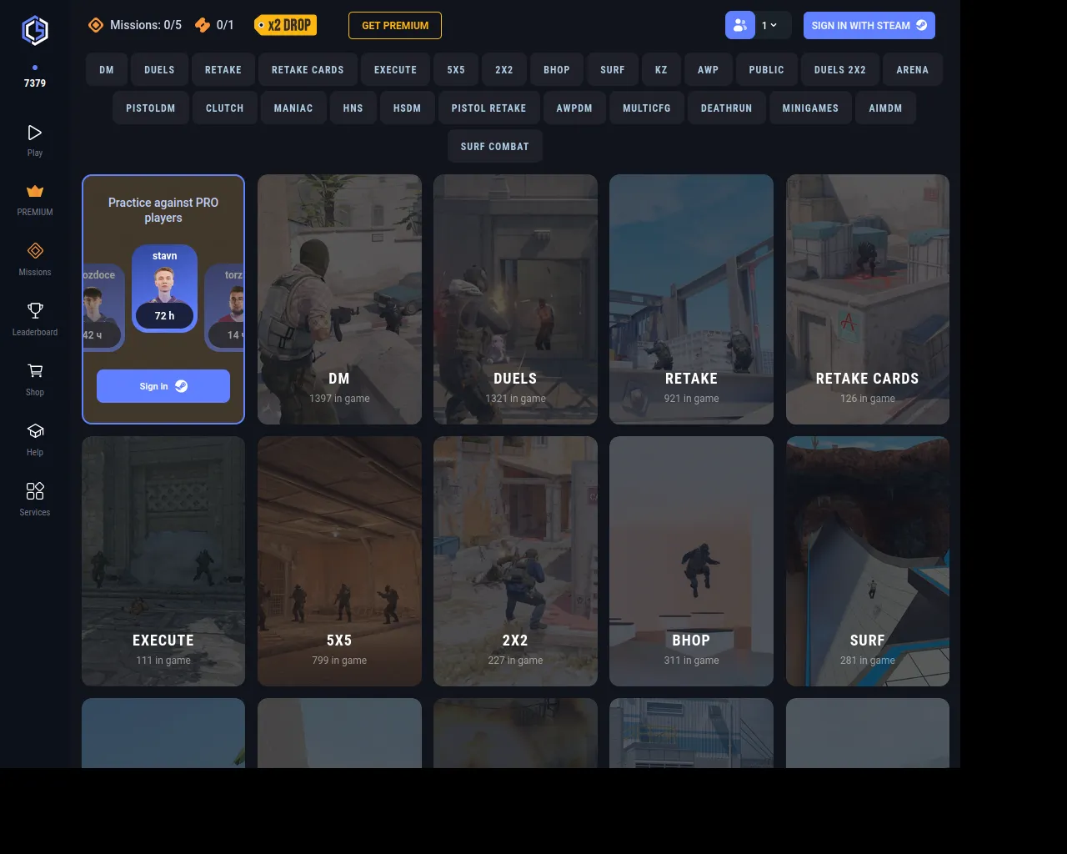Expand the party size dropdown

pos(770,25)
